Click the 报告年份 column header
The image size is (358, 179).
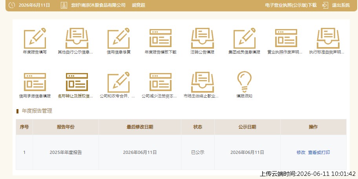66,127
